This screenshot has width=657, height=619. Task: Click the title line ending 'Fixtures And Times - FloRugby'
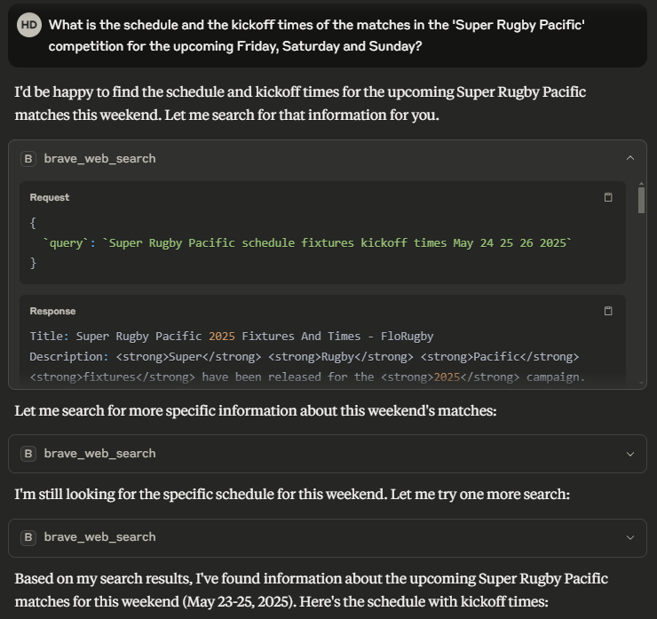pyautogui.click(x=232, y=336)
